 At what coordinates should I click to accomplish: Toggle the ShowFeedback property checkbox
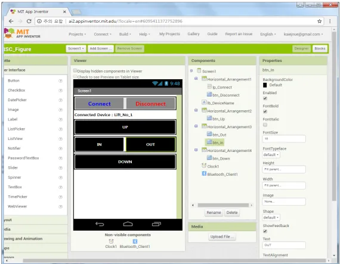265,231
